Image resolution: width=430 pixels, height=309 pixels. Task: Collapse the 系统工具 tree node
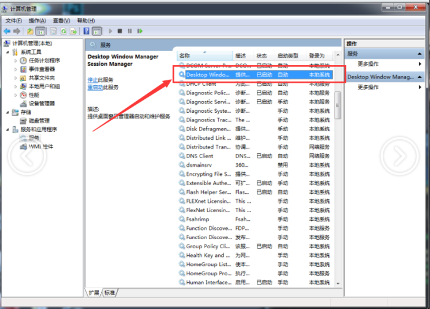(x=7, y=52)
